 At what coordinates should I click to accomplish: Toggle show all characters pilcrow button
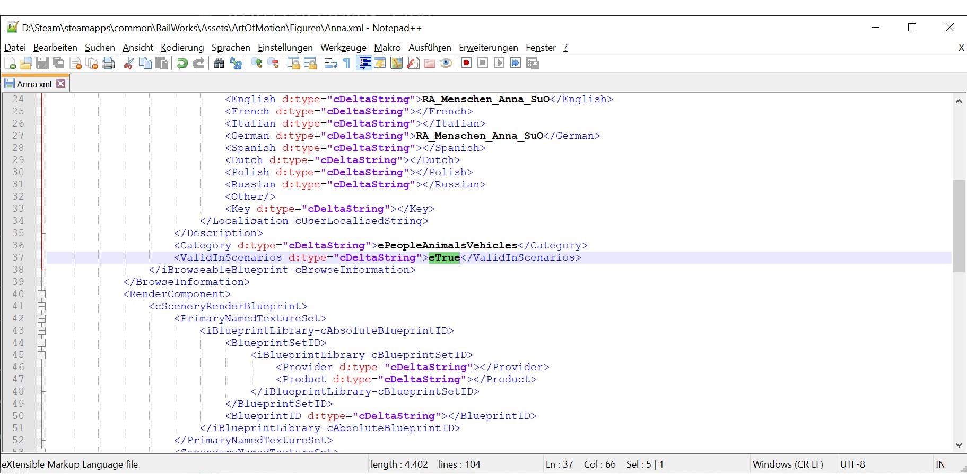click(347, 64)
